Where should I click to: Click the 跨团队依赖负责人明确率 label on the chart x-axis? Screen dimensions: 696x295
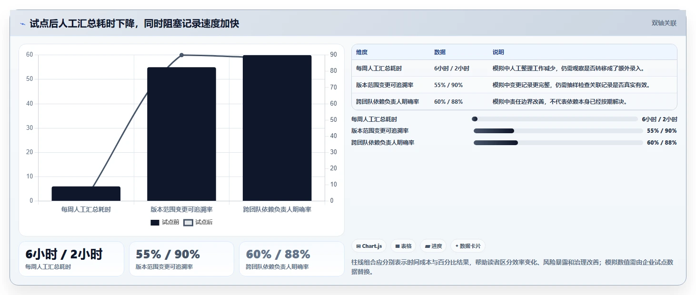pyautogui.click(x=277, y=209)
